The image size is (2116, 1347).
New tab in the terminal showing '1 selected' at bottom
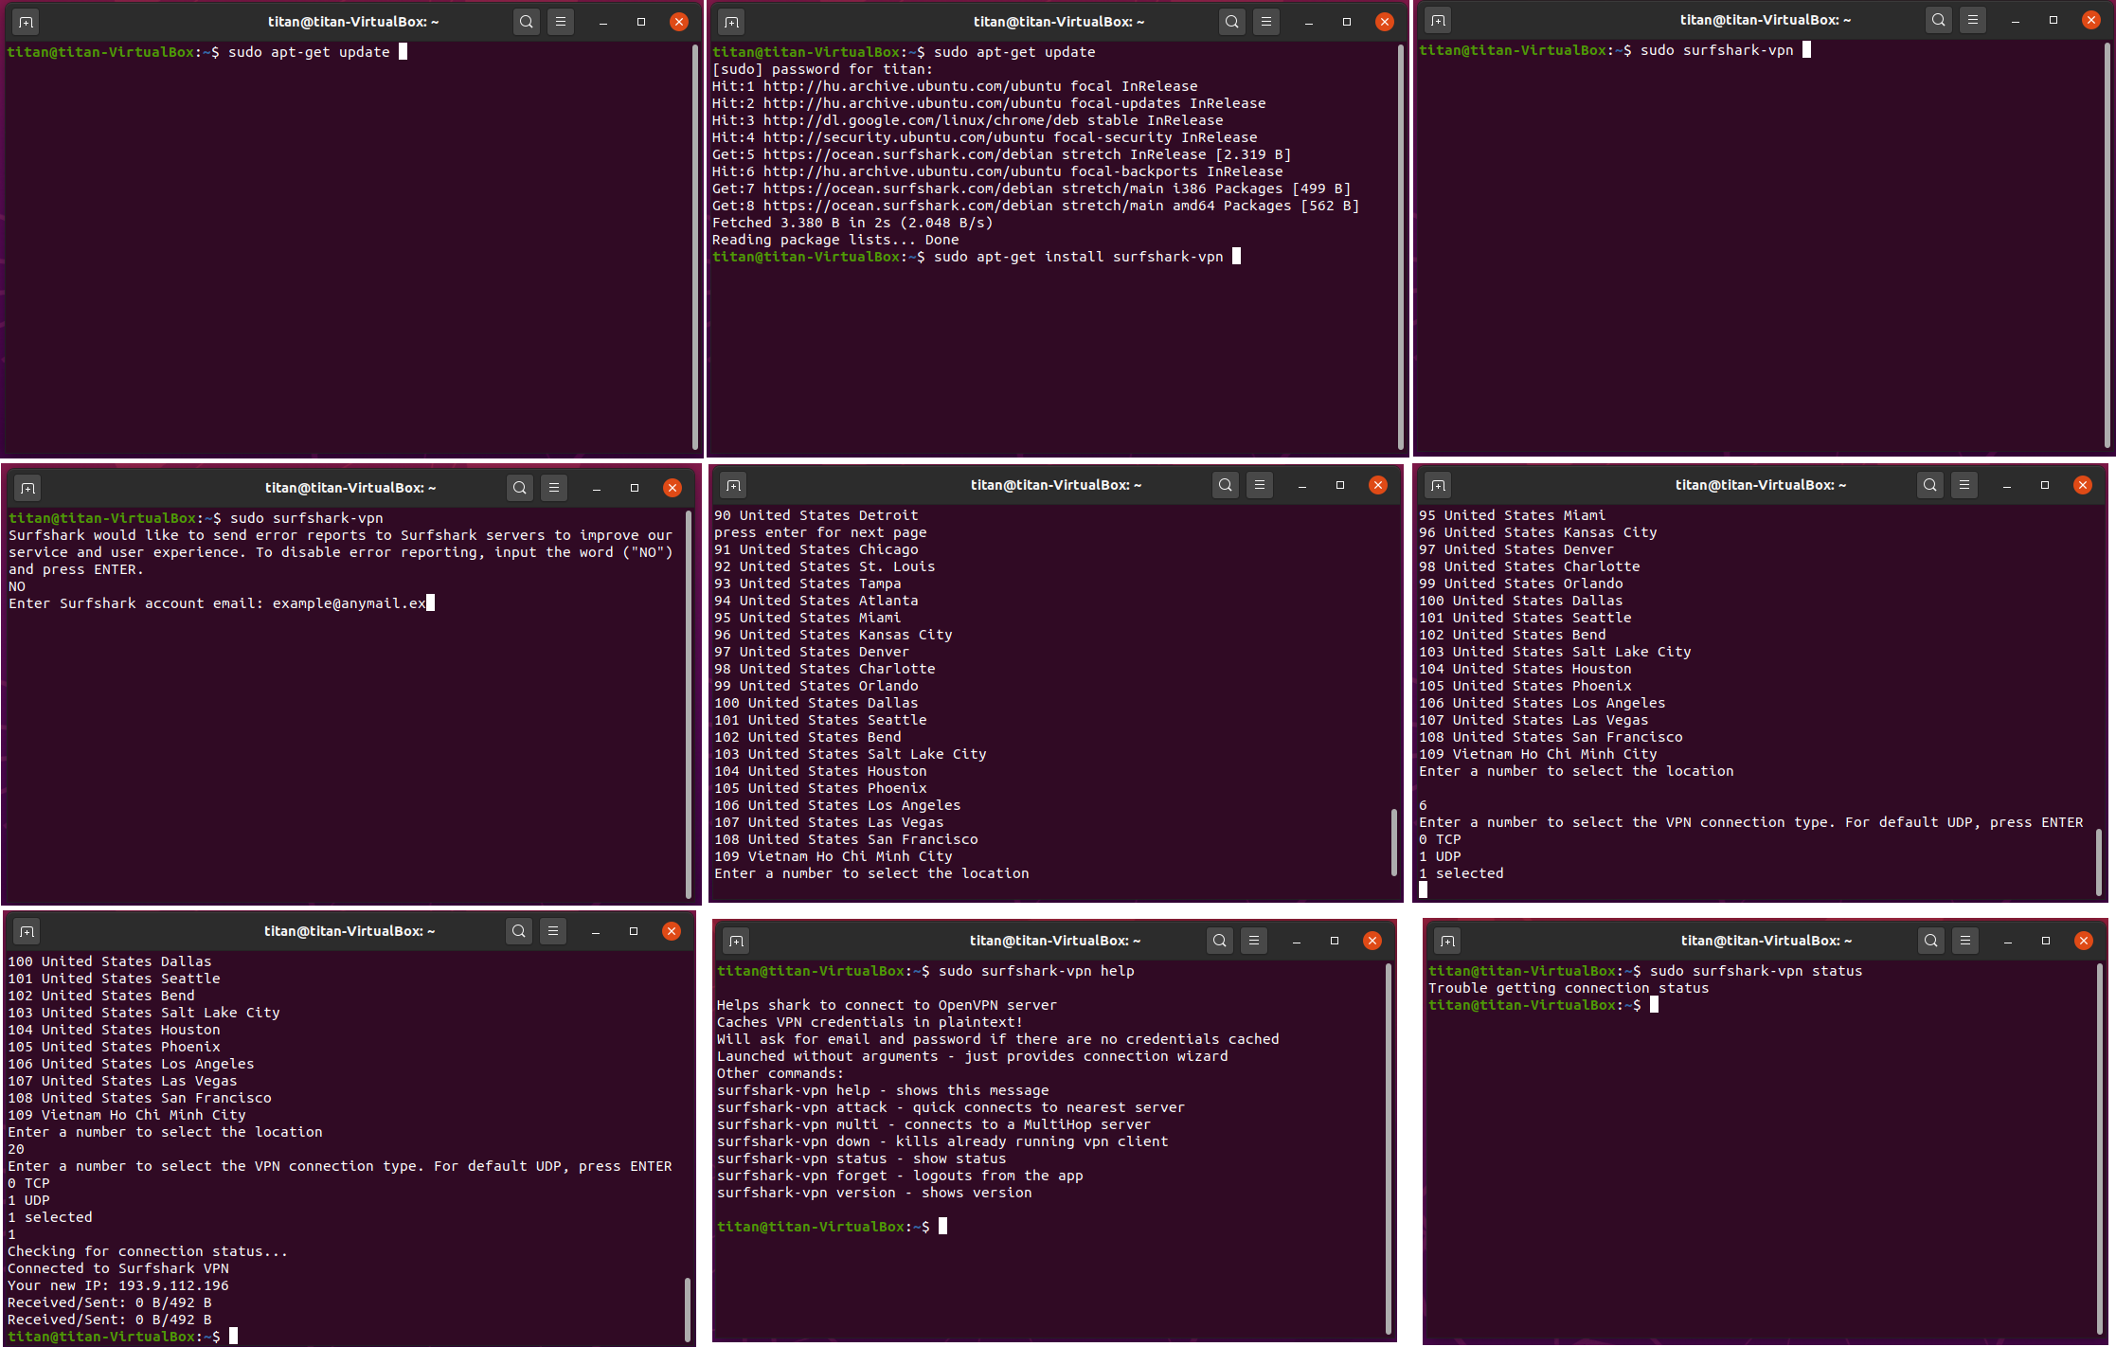pos(1438,485)
